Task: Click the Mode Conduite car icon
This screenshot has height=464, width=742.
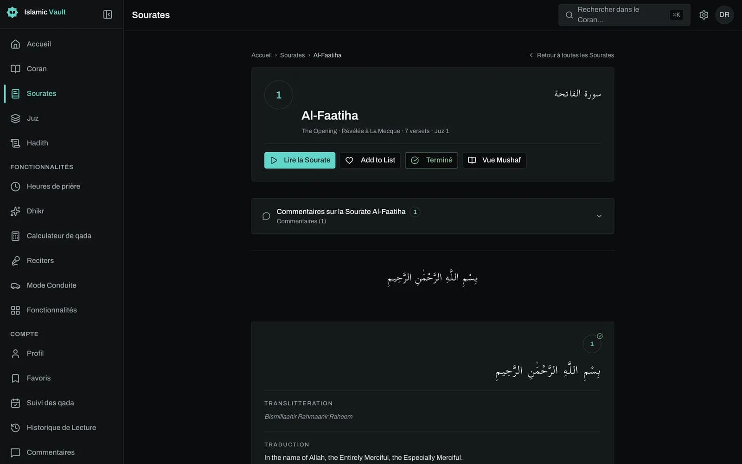Action: tap(15, 285)
